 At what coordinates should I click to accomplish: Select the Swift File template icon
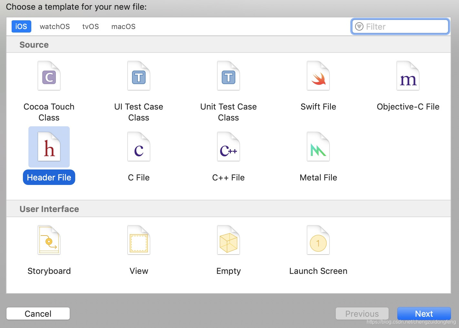tap(318, 76)
